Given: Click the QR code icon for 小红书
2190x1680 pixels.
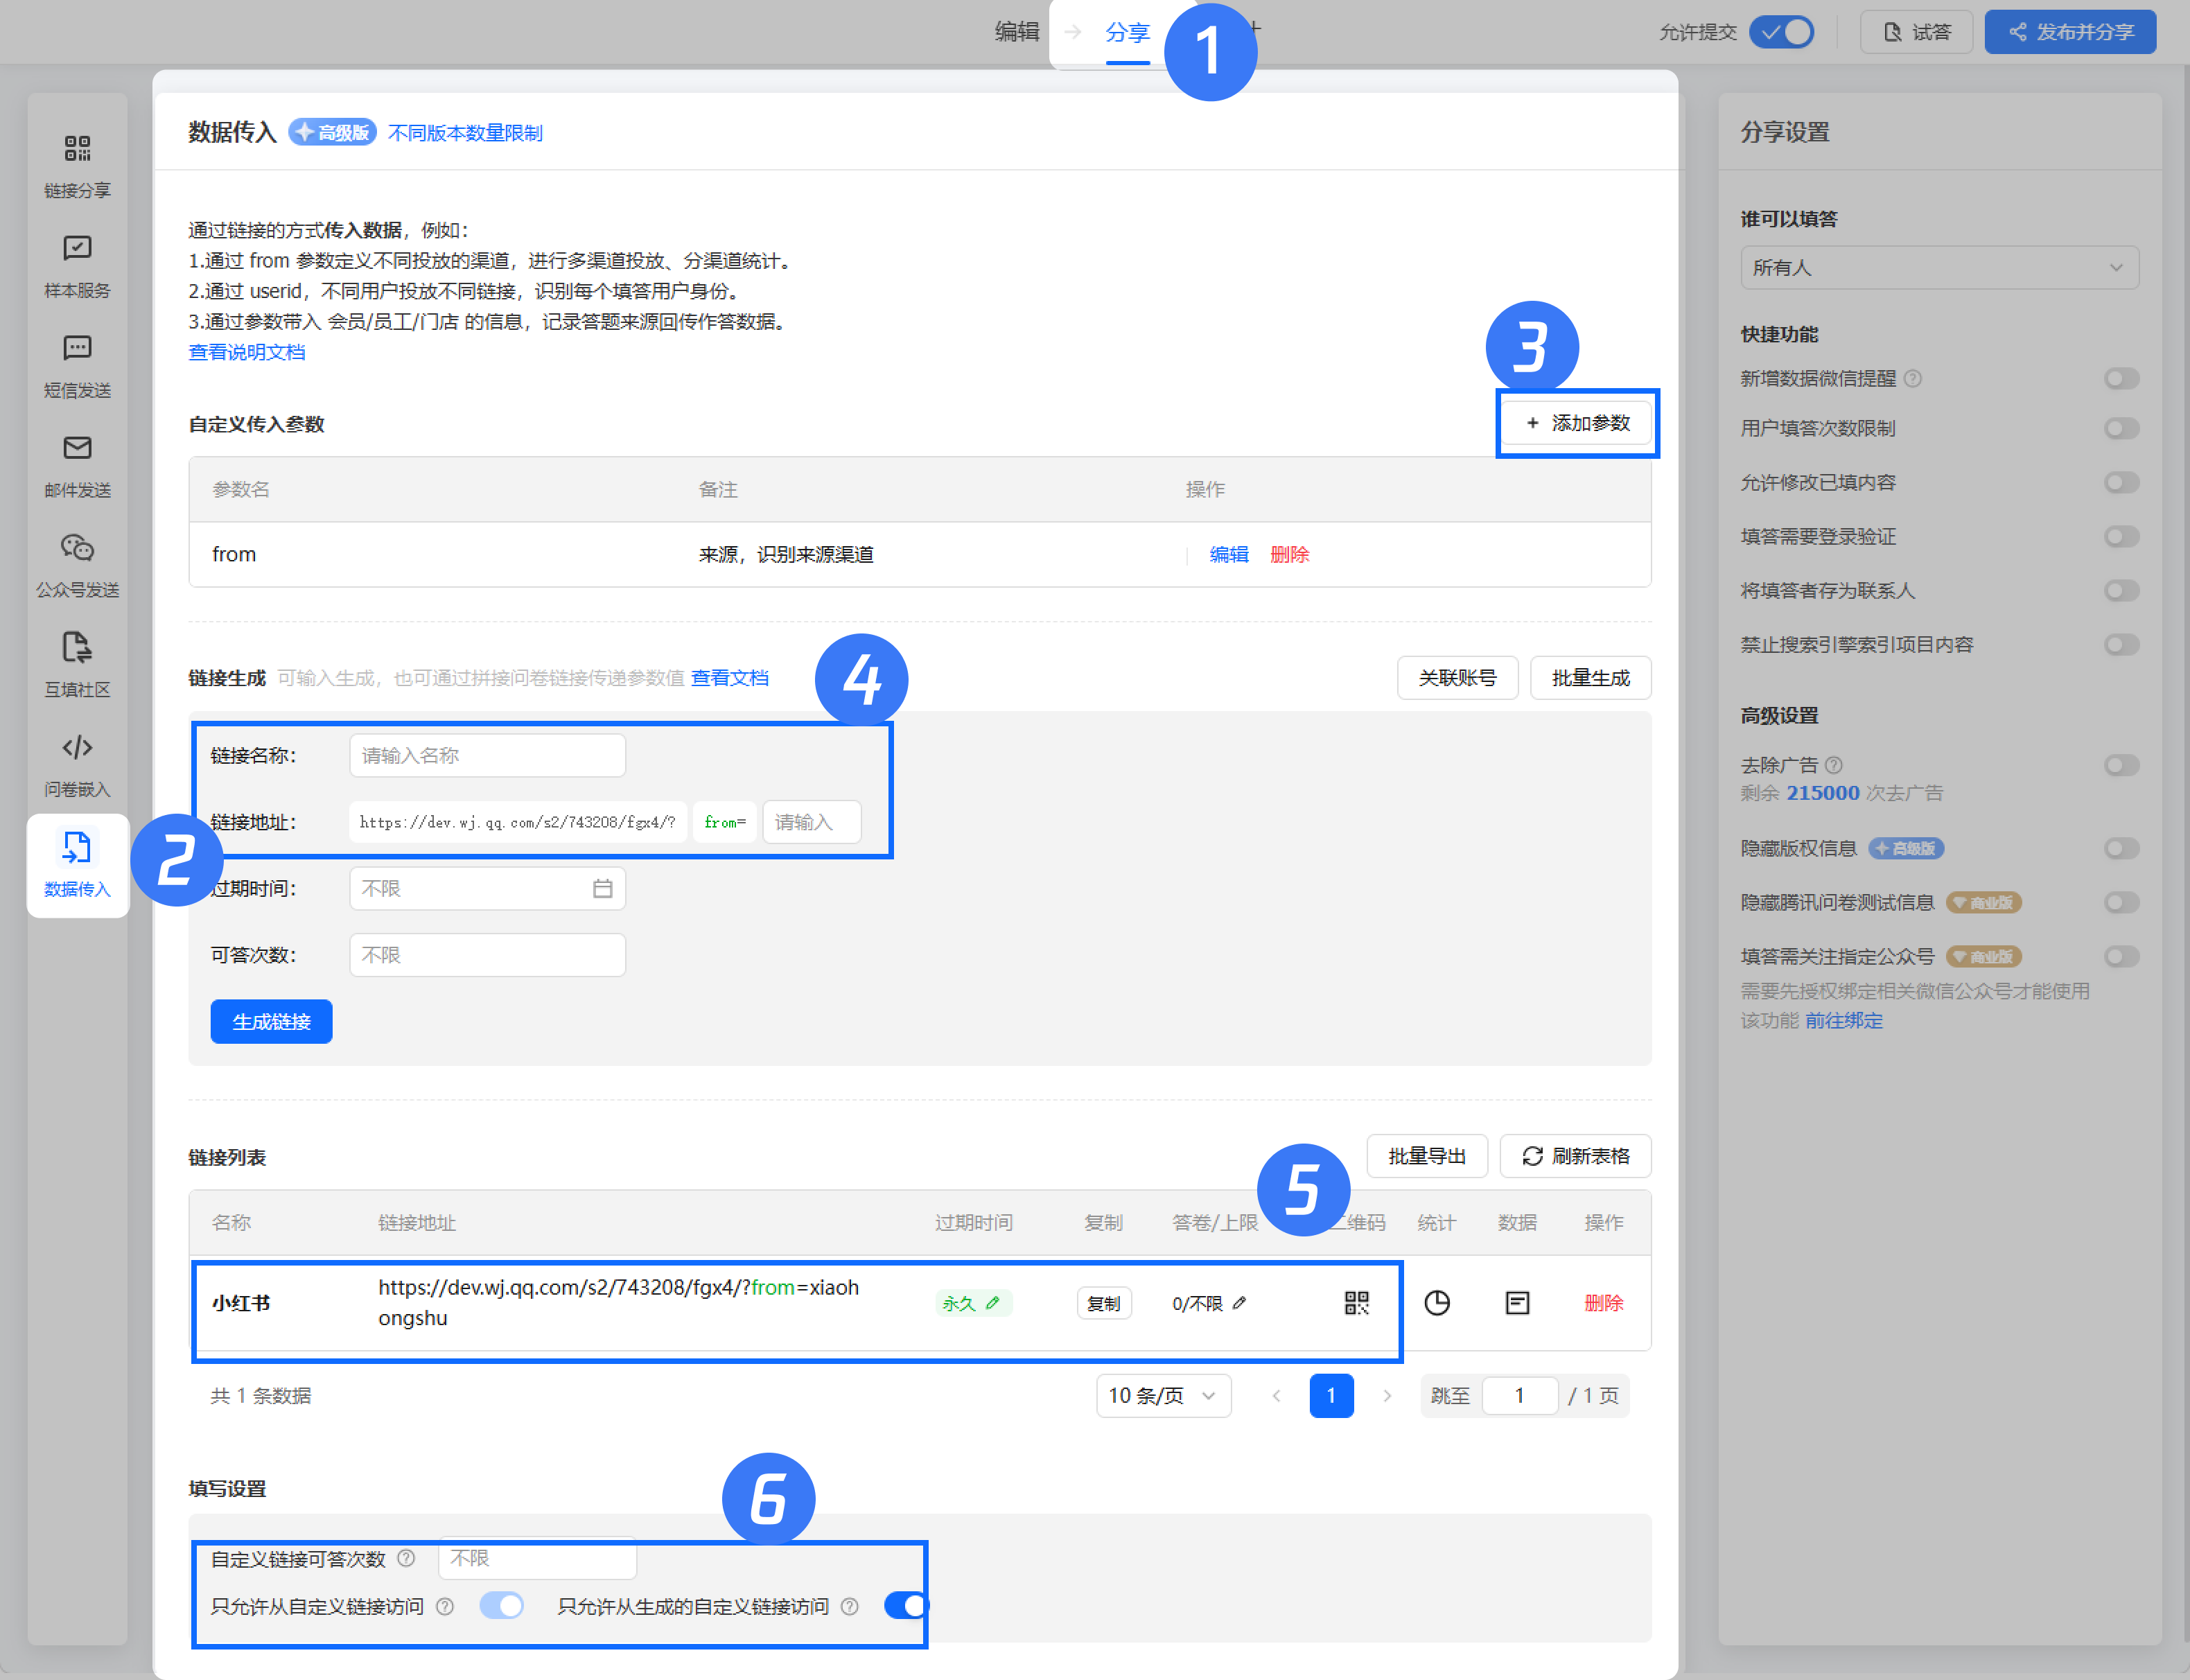Looking at the screenshot, I should (1356, 1303).
